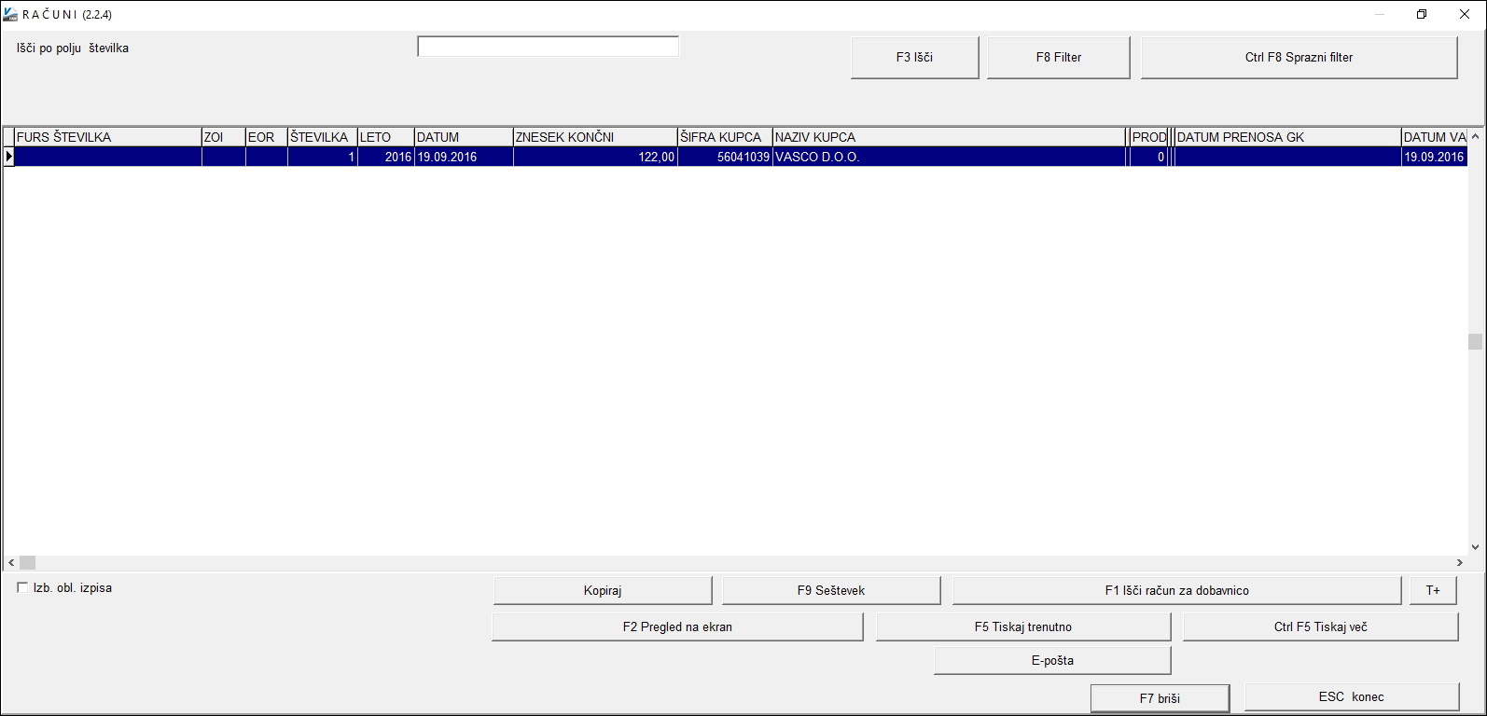This screenshot has height=716, width=1487.
Task: Click the F3 Išči search button
Action: tap(914, 57)
